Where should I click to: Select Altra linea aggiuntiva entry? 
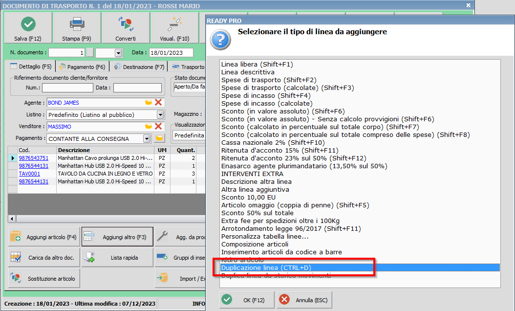[255, 189]
